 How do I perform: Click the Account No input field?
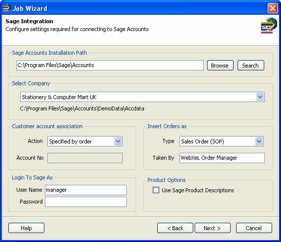click(85, 158)
